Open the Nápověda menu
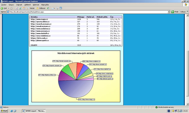This screenshot has height=113, width=189. (x=45, y=5)
